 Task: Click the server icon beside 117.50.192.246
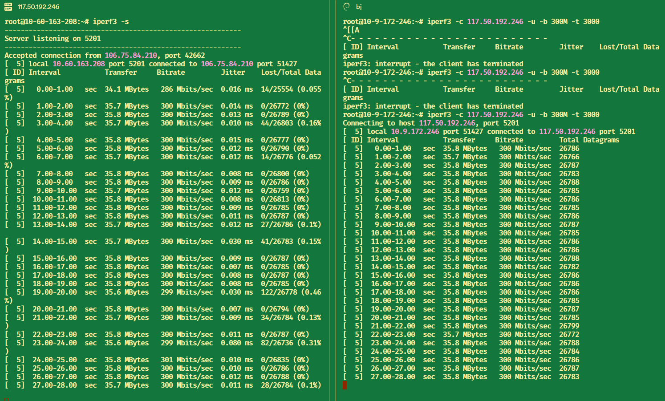click(x=8, y=7)
